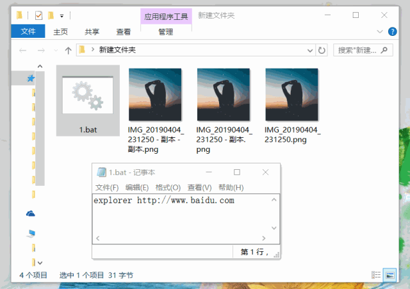Open the address bar history dropdown
Image resolution: width=410 pixels, height=289 pixels.
[x=310, y=50]
